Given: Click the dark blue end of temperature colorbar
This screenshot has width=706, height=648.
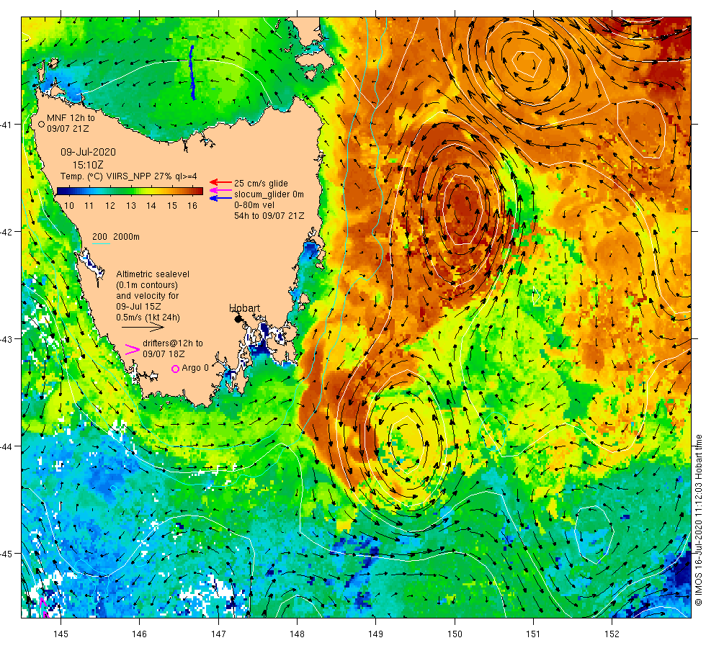Looking at the screenshot, I should pyautogui.click(x=61, y=192).
